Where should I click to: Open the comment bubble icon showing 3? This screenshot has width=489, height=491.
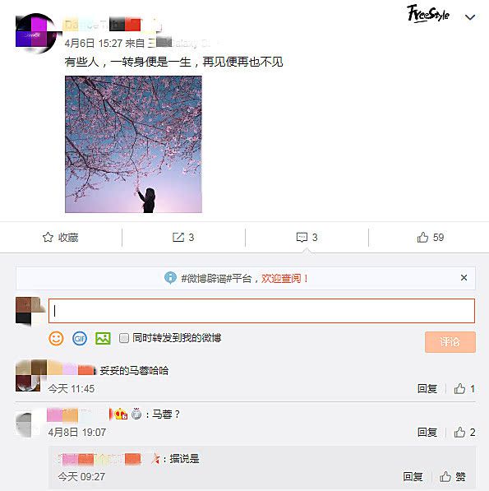[302, 238]
